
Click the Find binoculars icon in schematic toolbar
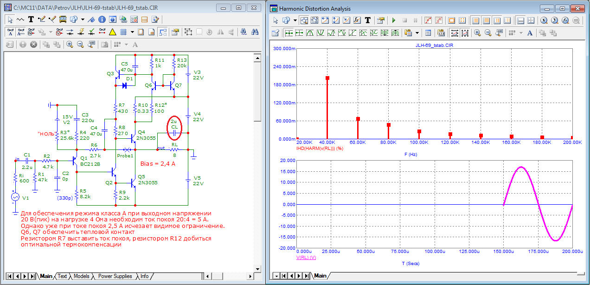coord(255,32)
